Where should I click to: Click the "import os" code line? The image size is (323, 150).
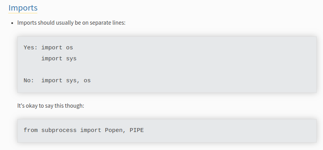(x=57, y=48)
